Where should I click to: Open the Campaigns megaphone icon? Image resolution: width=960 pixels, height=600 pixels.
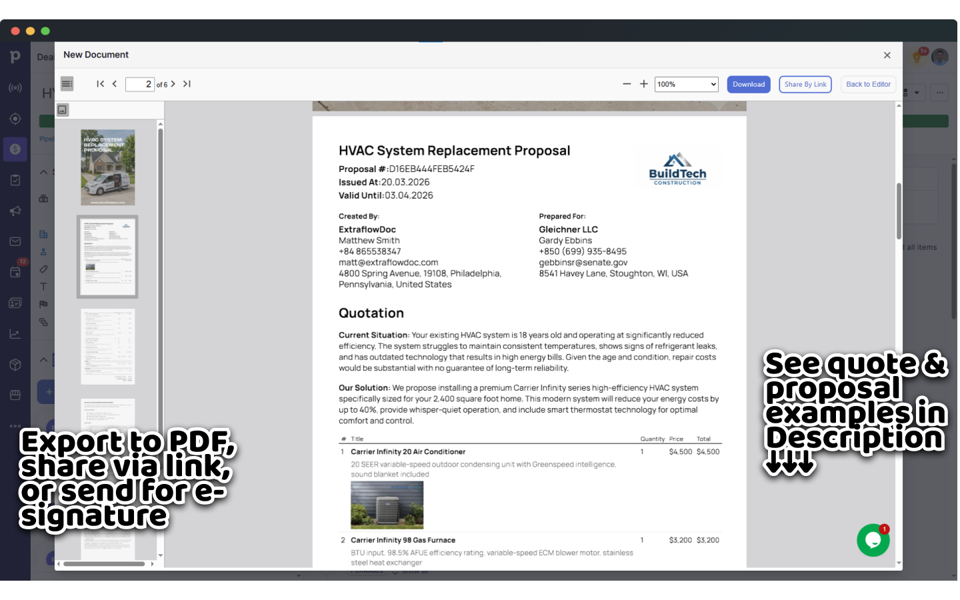tap(15, 211)
